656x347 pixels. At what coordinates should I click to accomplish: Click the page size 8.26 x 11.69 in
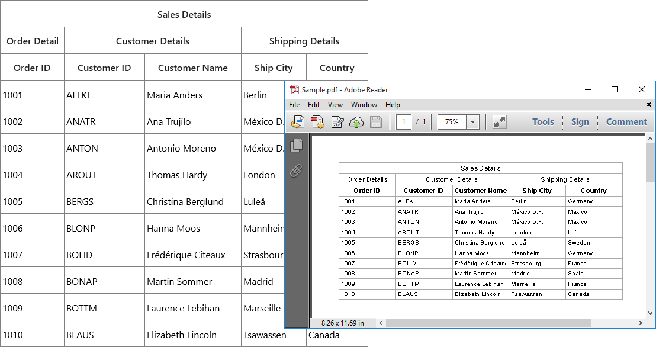[343, 323]
